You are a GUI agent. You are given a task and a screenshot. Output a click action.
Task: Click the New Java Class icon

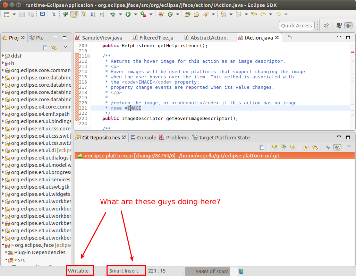(170, 14)
